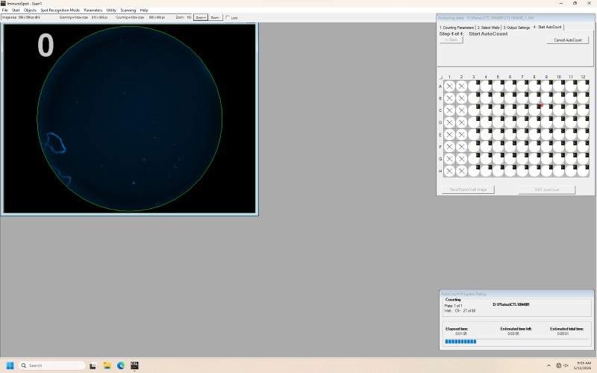The image size is (597, 373).
Task: Click crossed-out well A1 in plate map
Action: click(x=449, y=86)
